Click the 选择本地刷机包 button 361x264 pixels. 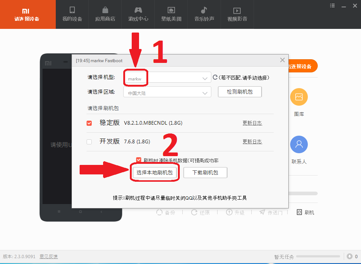[x=154, y=173]
